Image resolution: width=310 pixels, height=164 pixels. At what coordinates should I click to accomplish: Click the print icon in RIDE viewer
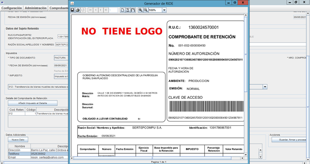(x=78, y=10)
